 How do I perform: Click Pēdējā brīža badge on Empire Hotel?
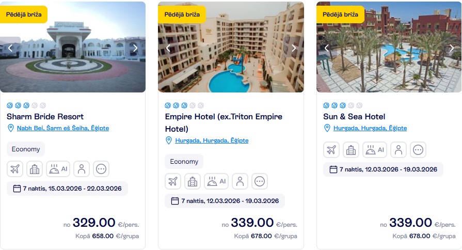(x=182, y=14)
